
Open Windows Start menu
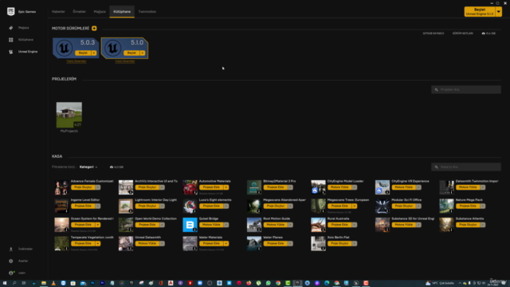[x=5, y=283]
